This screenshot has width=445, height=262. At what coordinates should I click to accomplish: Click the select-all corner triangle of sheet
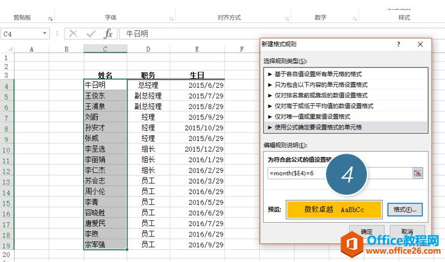pyautogui.click(x=10, y=49)
